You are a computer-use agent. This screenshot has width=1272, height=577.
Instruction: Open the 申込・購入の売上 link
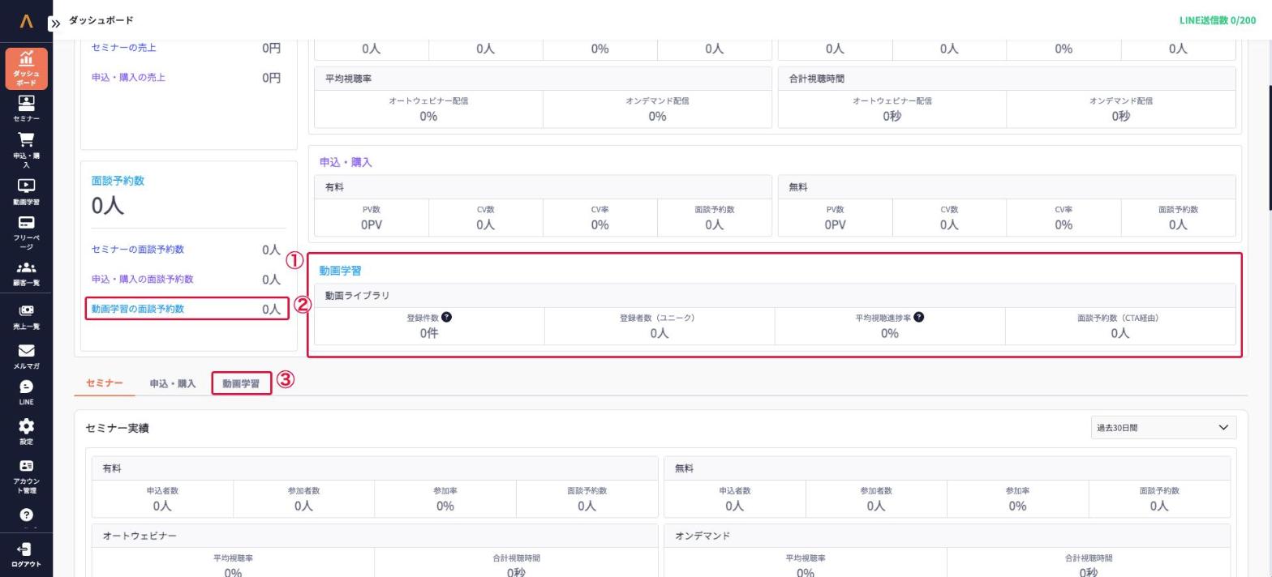[x=128, y=78]
